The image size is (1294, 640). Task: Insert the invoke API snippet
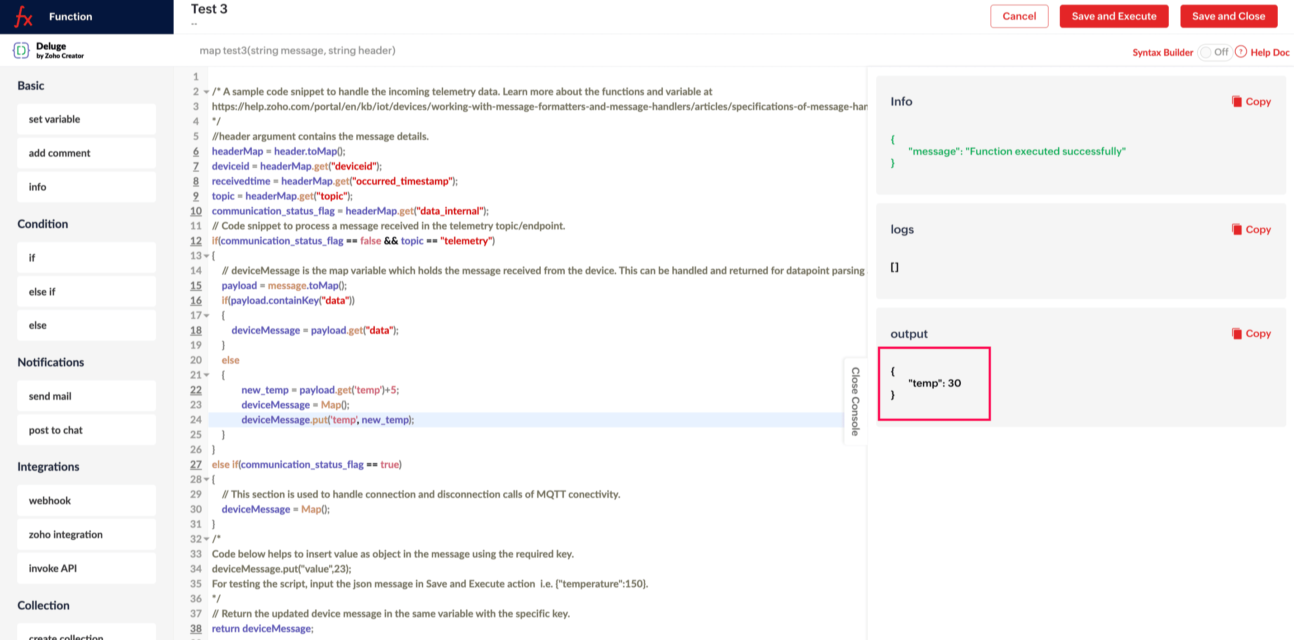click(x=86, y=568)
